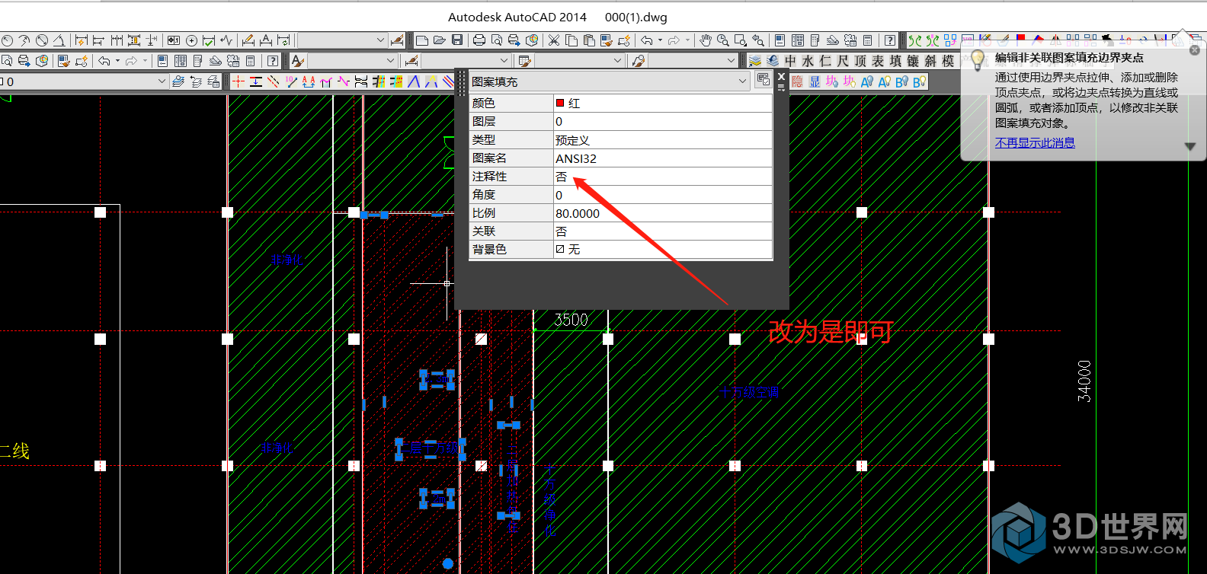Screen dimensions: 1207x574
Task: Select the 34000 vertical dimension text
Action: point(1084,381)
